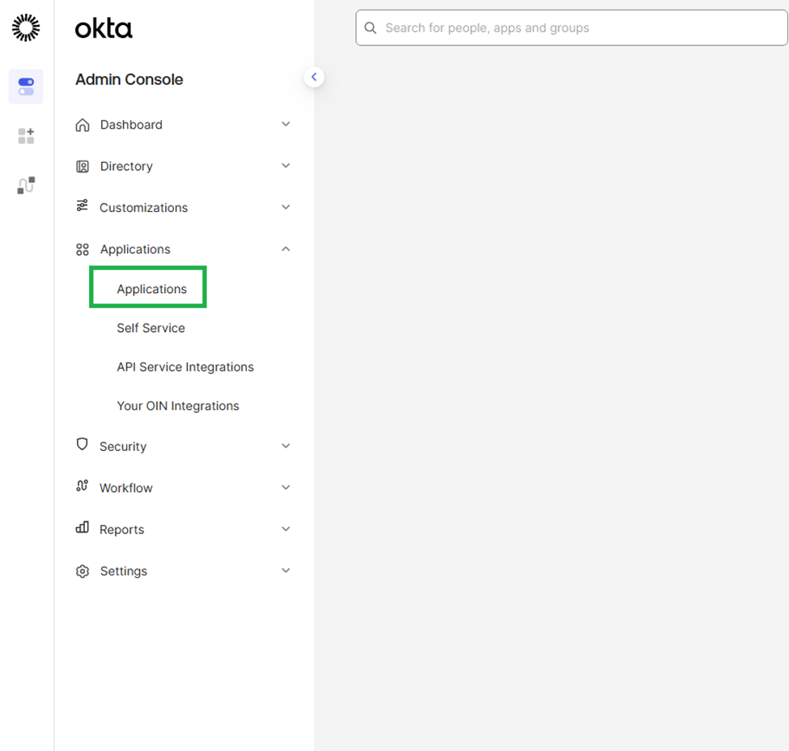Open the workflows connector icon in rail
The image size is (789, 751).
pos(26,185)
